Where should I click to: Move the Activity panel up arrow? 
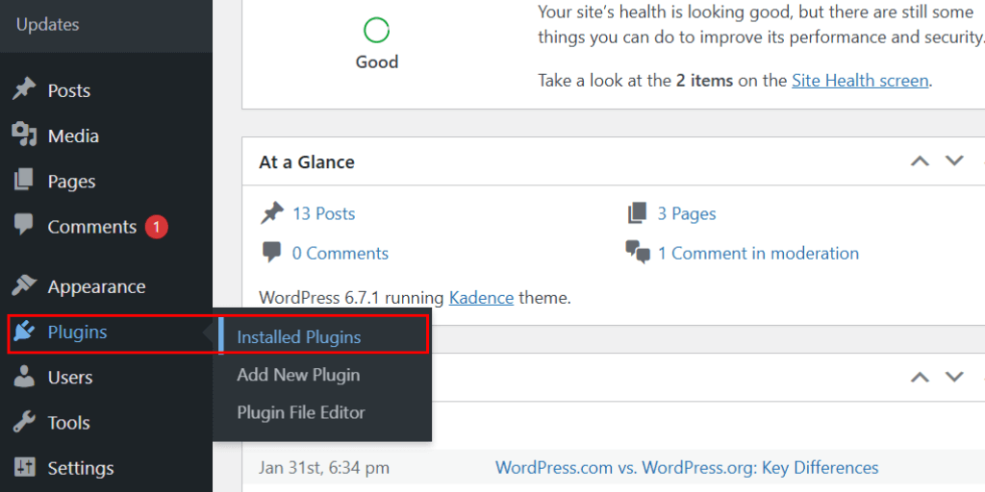point(920,377)
